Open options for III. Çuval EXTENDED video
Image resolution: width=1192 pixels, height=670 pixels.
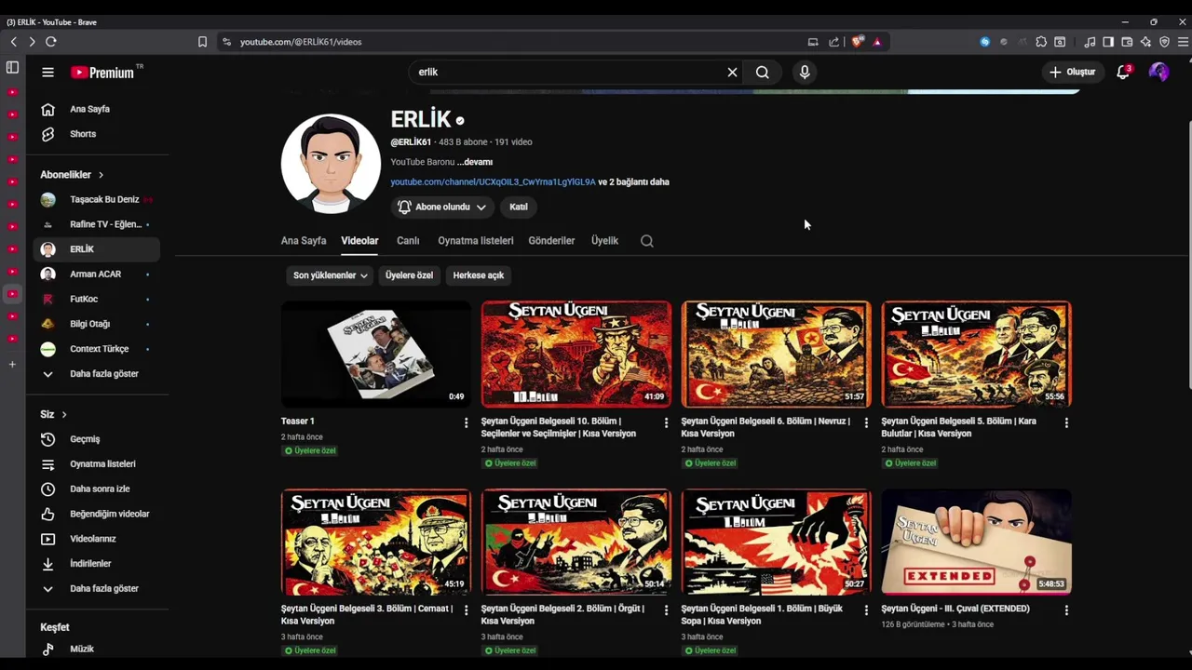[x=1066, y=610]
